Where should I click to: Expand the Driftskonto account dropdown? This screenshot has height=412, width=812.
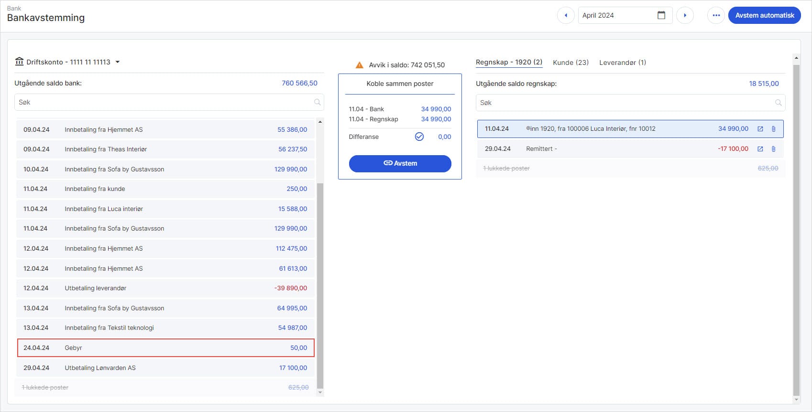tap(118, 62)
